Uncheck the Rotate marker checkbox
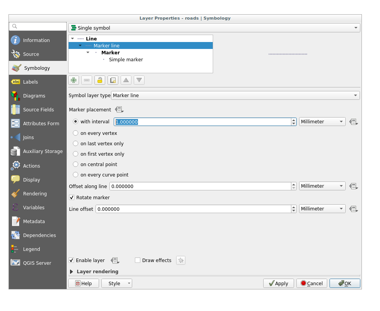The height and width of the screenshot is (311, 380). tap(72, 198)
